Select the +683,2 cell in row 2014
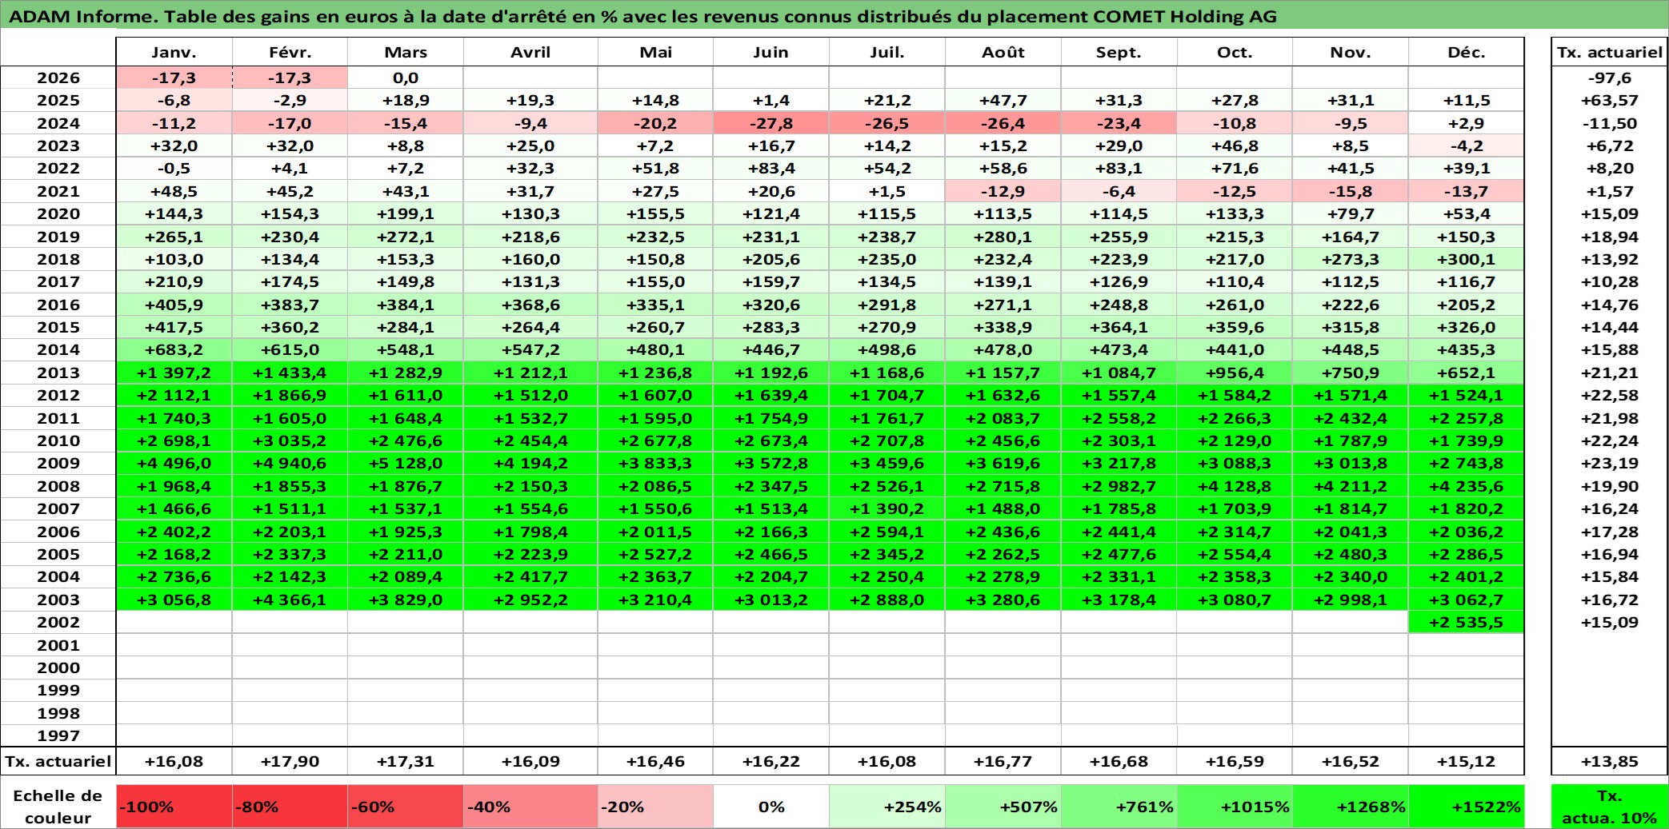The width and height of the screenshot is (1669, 829). pos(174,349)
